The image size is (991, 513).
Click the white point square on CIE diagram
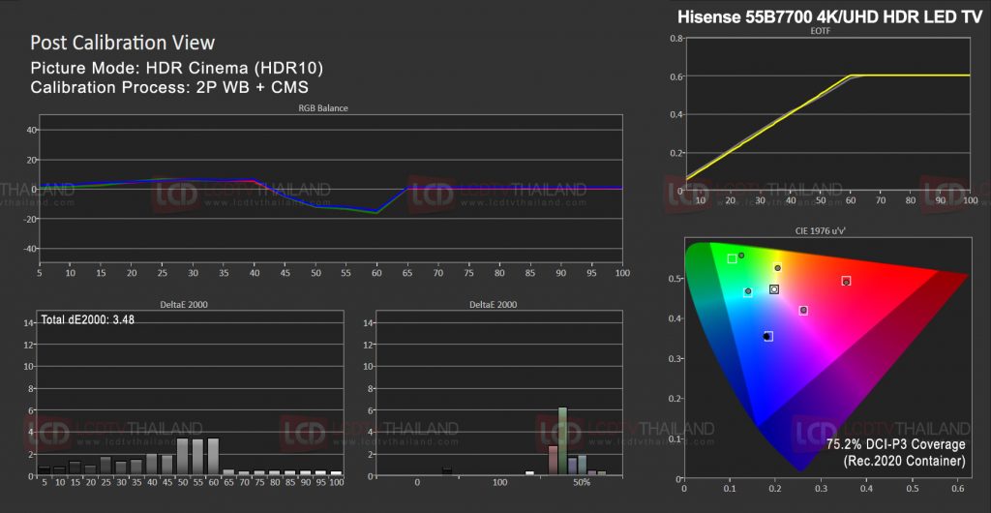(x=774, y=289)
